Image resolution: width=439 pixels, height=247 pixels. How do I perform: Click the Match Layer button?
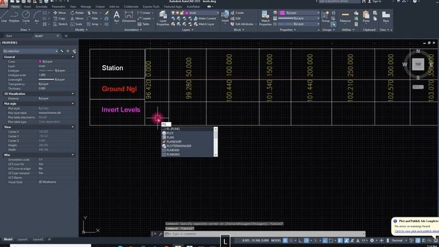point(204,24)
